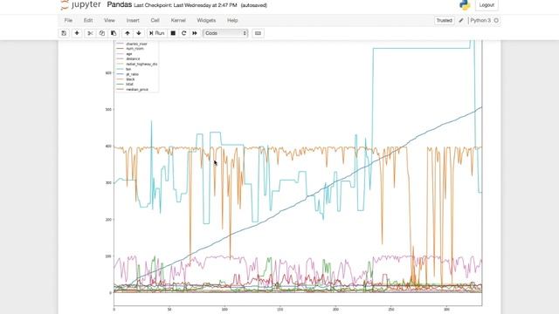
Task: Click the radial_highway legend entry
Action: [x=141, y=64]
